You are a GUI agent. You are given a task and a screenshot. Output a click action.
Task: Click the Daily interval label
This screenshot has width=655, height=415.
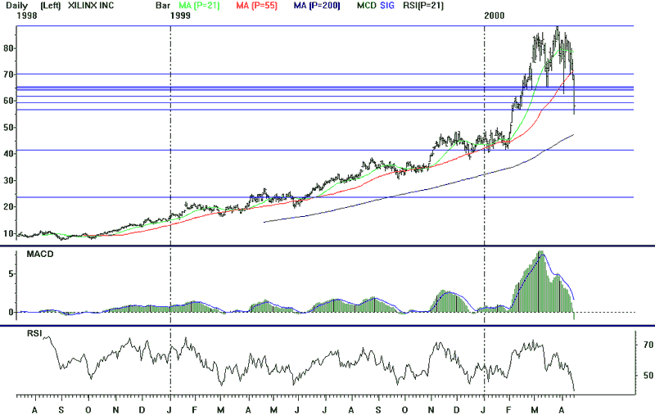coord(17,6)
